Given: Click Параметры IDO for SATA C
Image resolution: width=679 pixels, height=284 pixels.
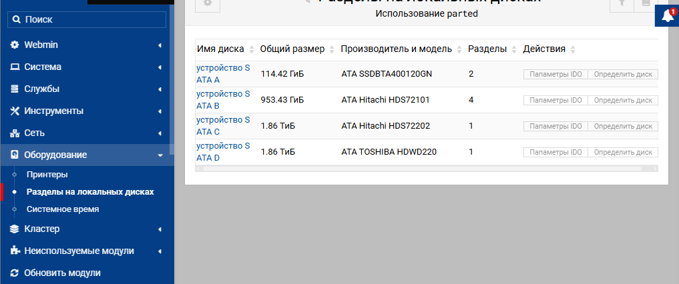Looking at the screenshot, I should 555,126.
